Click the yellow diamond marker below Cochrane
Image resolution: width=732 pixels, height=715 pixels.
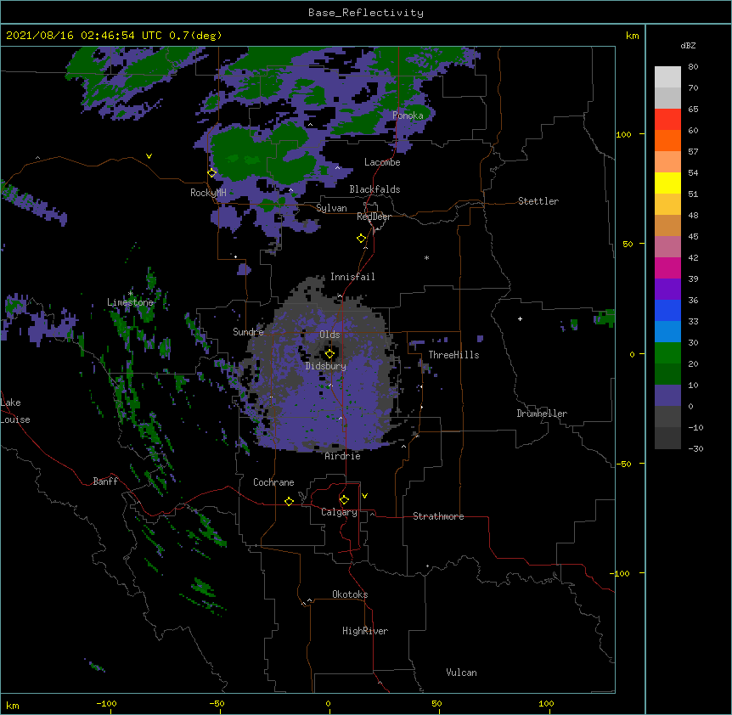[x=289, y=501]
